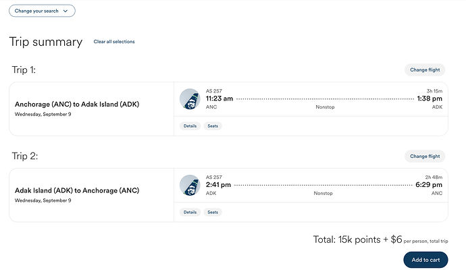Click Clear all selections link
The height and width of the screenshot is (276, 466).
coord(114,42)
